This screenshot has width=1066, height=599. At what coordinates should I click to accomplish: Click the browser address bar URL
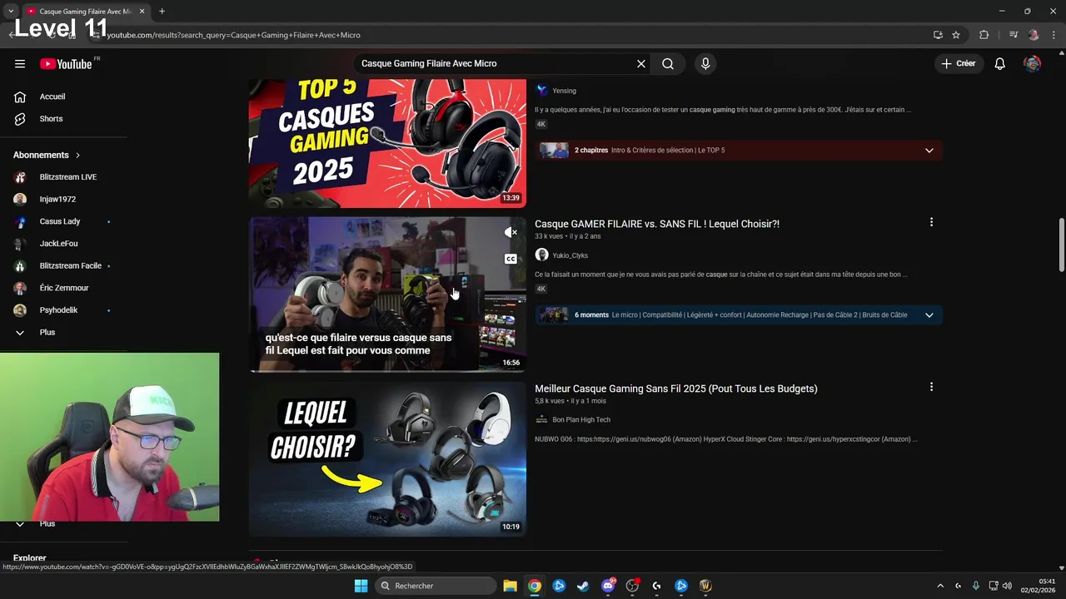(x=233, y=35)
